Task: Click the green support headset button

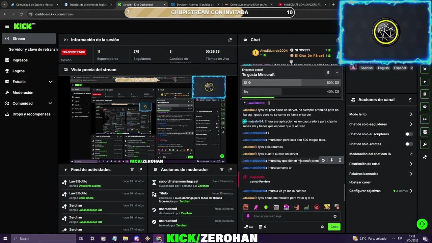Action: pos(422,224)
